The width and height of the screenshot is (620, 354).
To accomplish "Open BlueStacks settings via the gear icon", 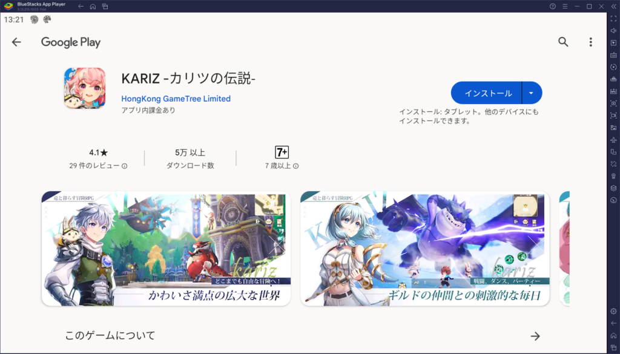I will point(613,310).
